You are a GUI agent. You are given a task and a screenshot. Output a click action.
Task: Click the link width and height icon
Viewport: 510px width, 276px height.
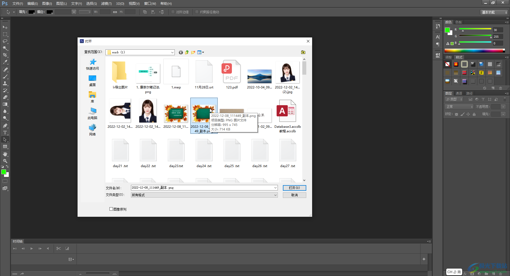coord(115,12)
